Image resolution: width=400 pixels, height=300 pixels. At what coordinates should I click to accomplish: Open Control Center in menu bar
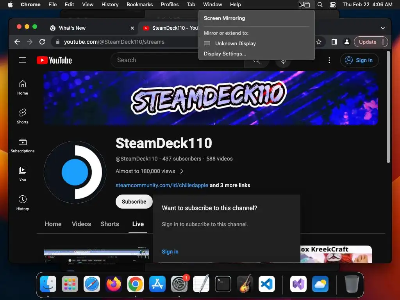(333, 5)
